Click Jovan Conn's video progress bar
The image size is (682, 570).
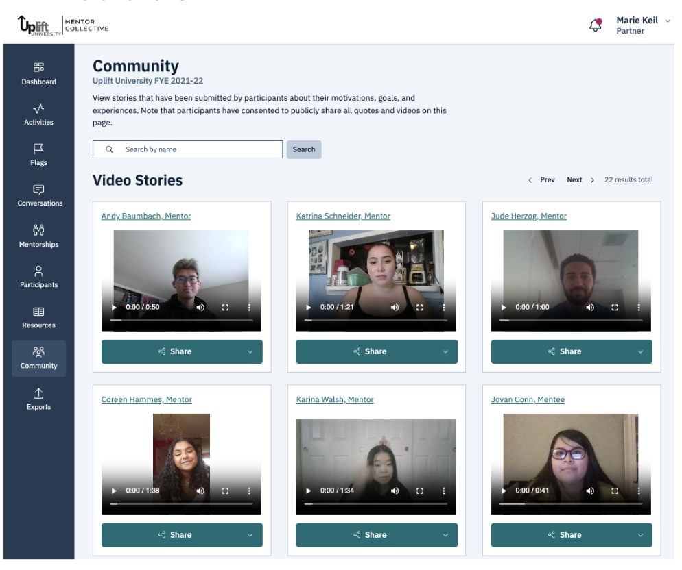pos(571,503)
